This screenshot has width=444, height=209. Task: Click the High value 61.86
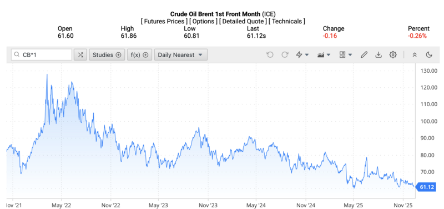tap(129, 36)
